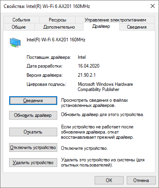Click the Откатить rollback button

(x=33, y=132)
